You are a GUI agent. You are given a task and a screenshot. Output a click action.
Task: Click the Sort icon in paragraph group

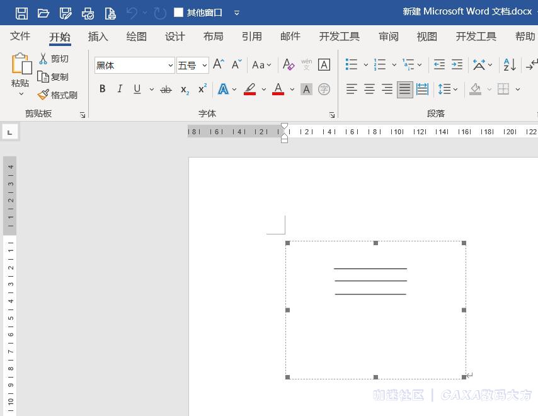click(510, 65)
